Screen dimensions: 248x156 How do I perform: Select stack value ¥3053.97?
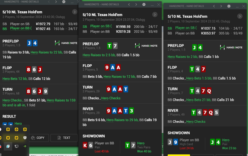pos(208,33)
